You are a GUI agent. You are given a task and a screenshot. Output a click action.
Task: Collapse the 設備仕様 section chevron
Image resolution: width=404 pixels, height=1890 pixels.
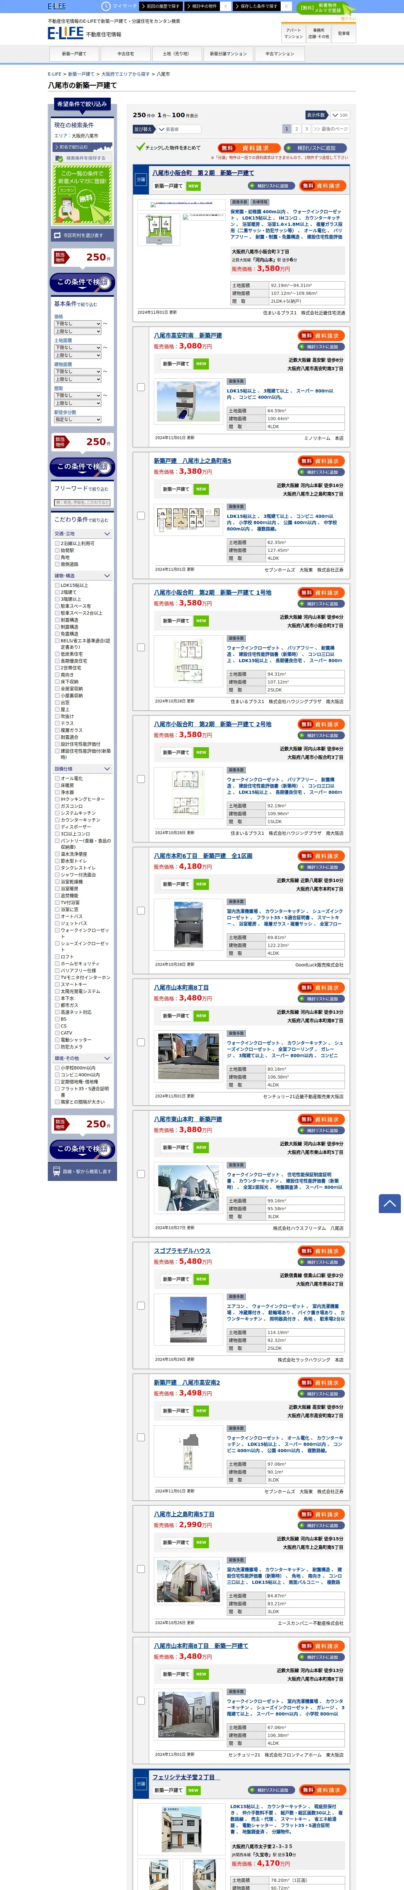coord(107,769)
